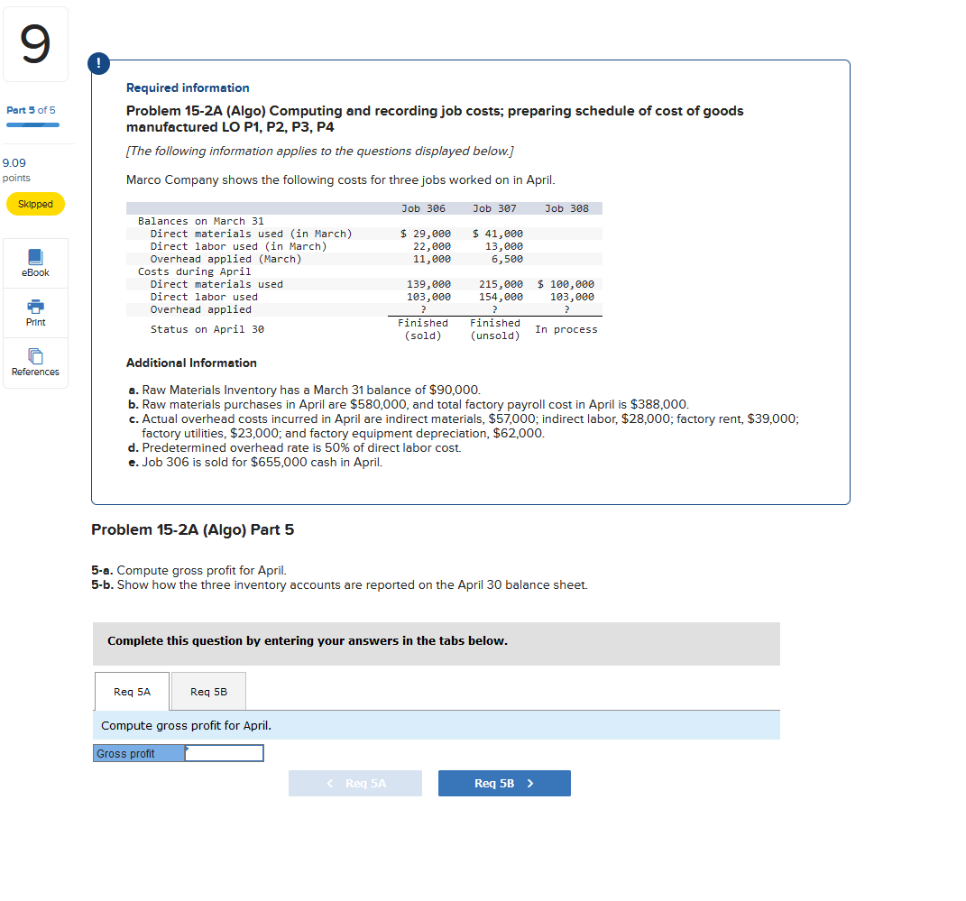
Task: Click item e about Job 306 sale
Action: pos(255,463)
